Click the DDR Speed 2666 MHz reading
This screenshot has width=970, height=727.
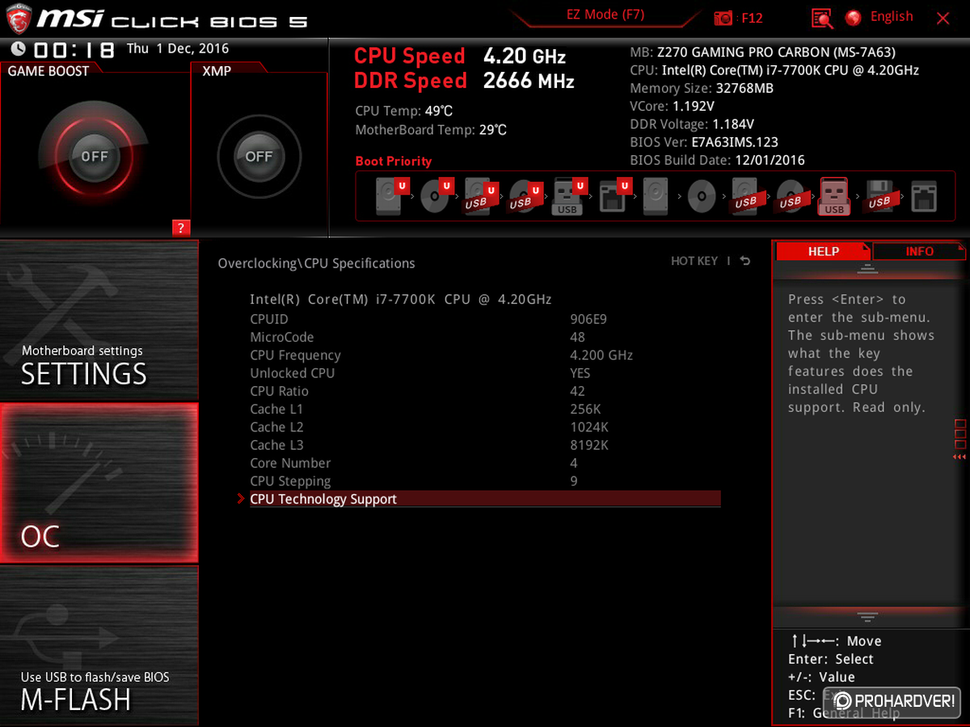pyautogui.click(x=464, y=81)
